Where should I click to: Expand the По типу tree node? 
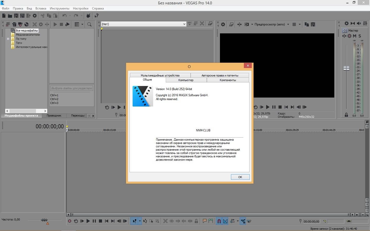click(x=8, y=39)
